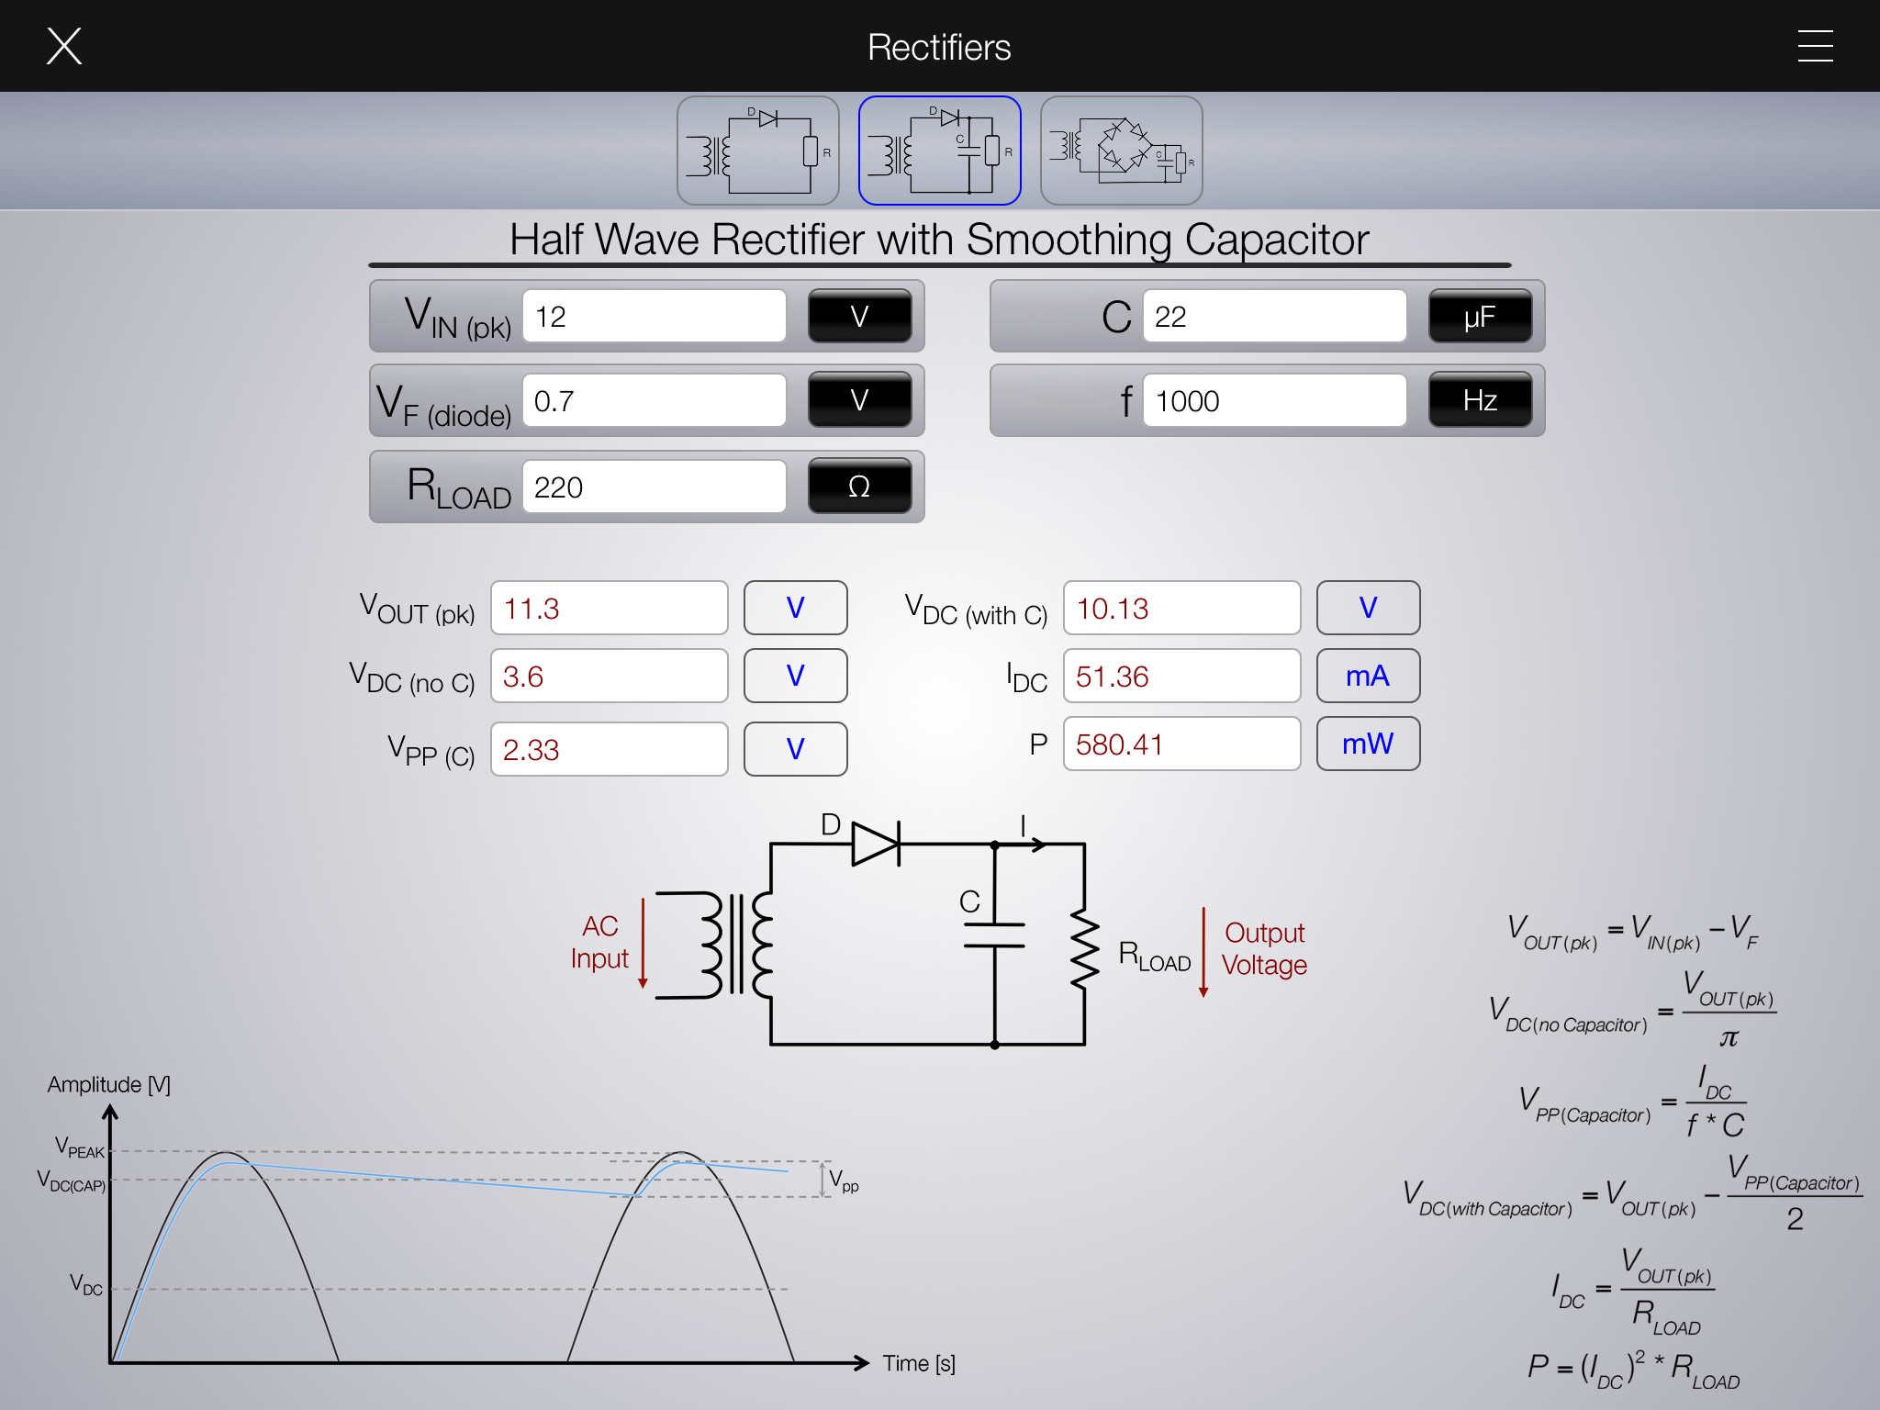This screenshot has height=1410, width=1880.
Task: Change diode VF unit button
Action: [x=859, y=400]
